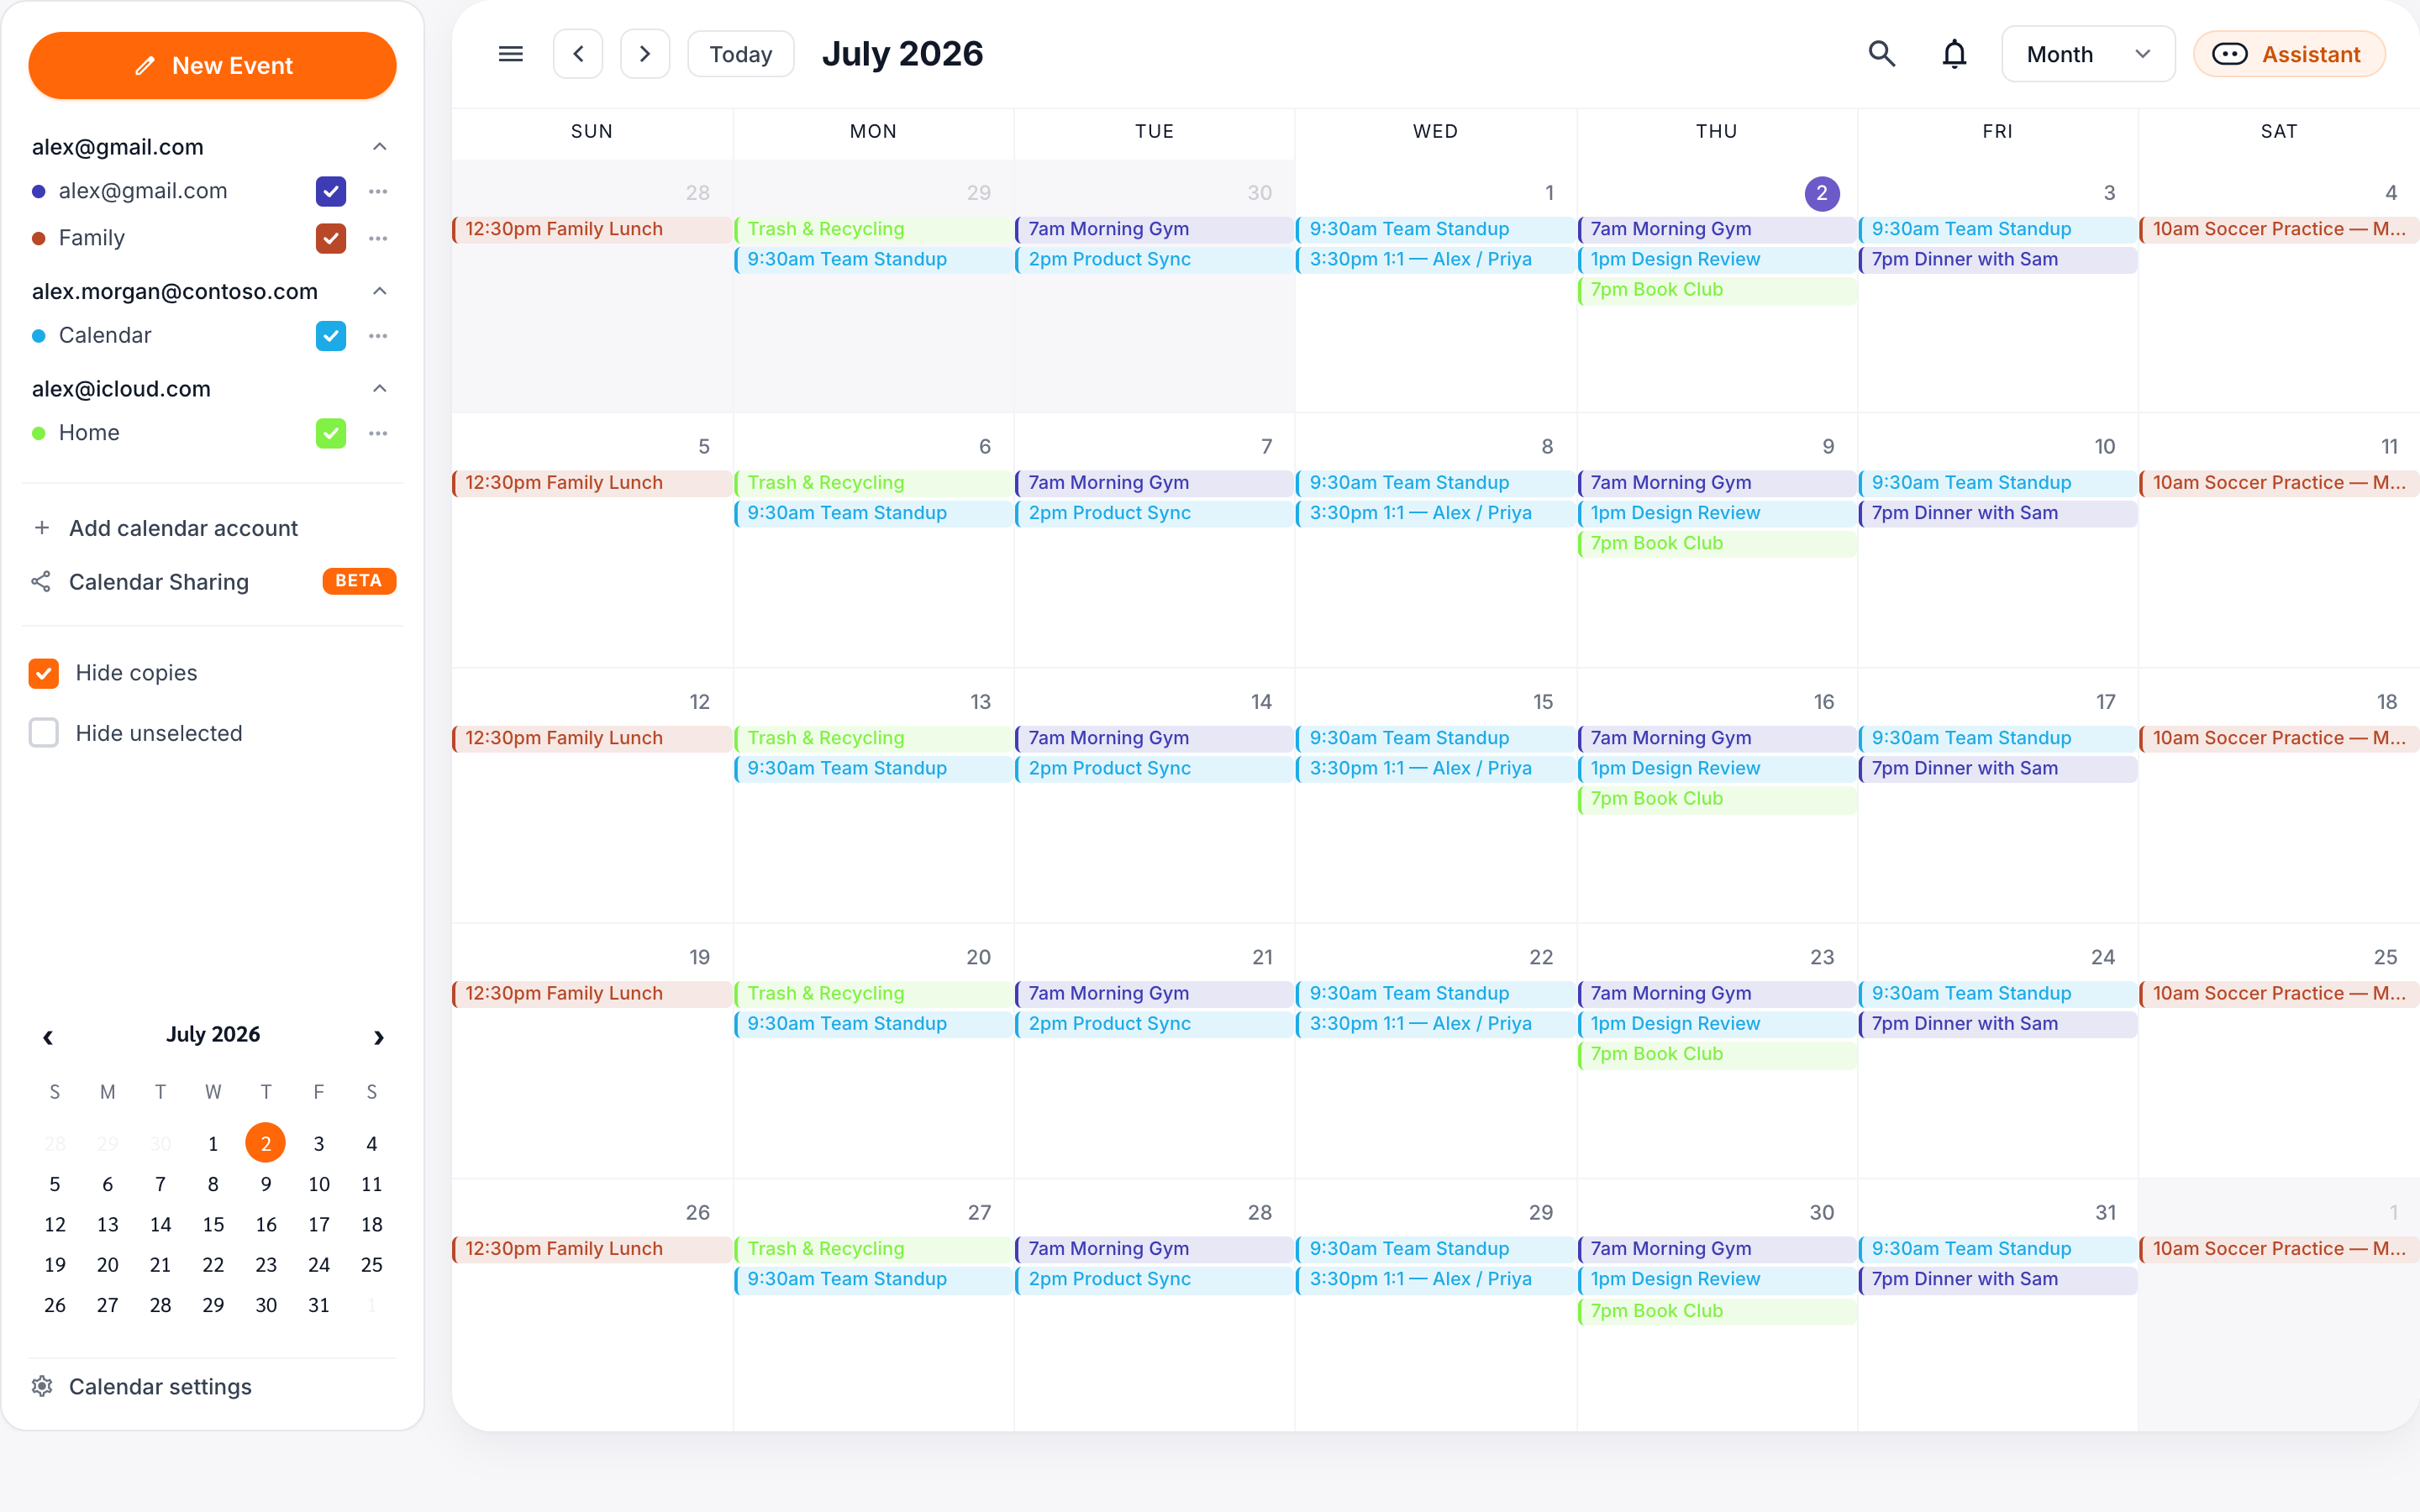The image size is (2420, 1512).
Task: Open Family Lunch on July 26
Action: pyautogui.click(x=592, y=1249)
